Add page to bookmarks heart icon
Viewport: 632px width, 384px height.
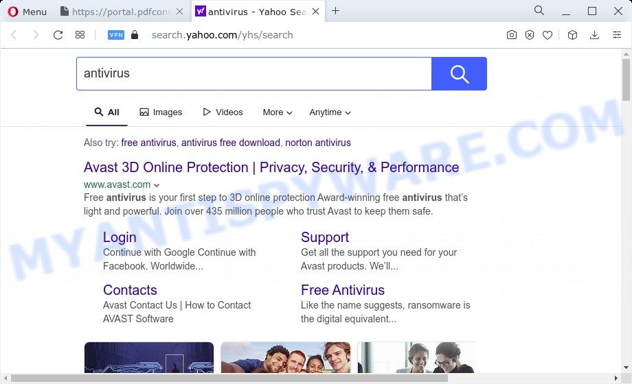(548, 35)
